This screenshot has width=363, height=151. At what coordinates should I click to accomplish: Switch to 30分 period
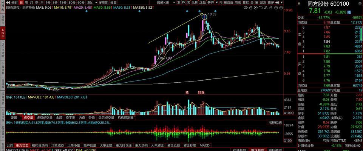[72, 3]
